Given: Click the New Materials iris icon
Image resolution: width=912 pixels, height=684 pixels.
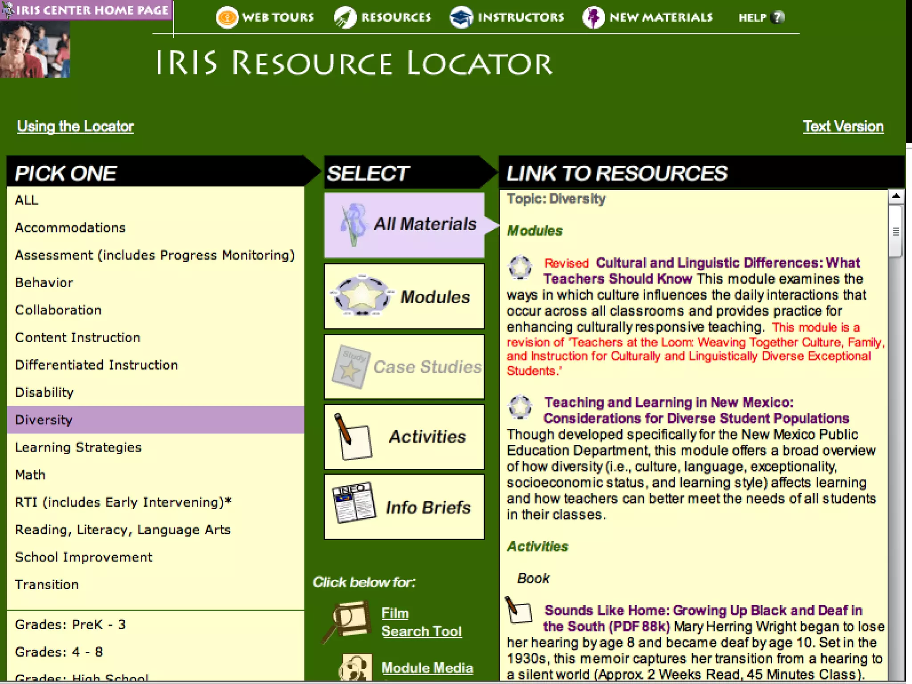Looking at the screenshot, I should pyautogui.click(x=593, y=17).
